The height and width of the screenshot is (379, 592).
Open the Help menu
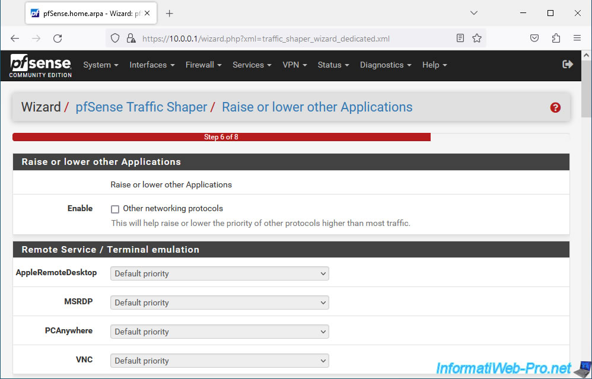[435, 65]
